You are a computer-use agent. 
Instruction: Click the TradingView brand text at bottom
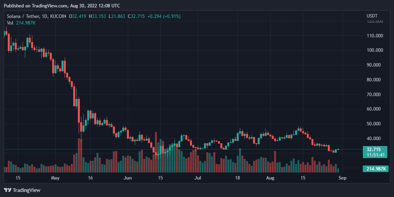(x=26, y=190)
